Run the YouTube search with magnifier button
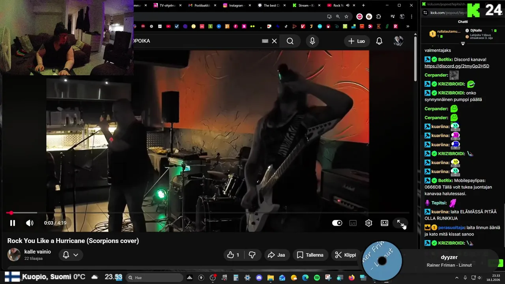 (290, 41)
